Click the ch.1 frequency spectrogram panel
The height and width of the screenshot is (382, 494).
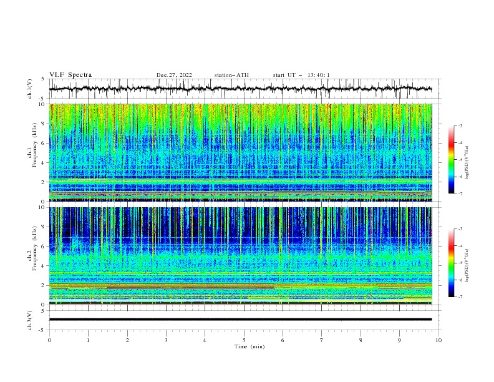coord(240,152)
